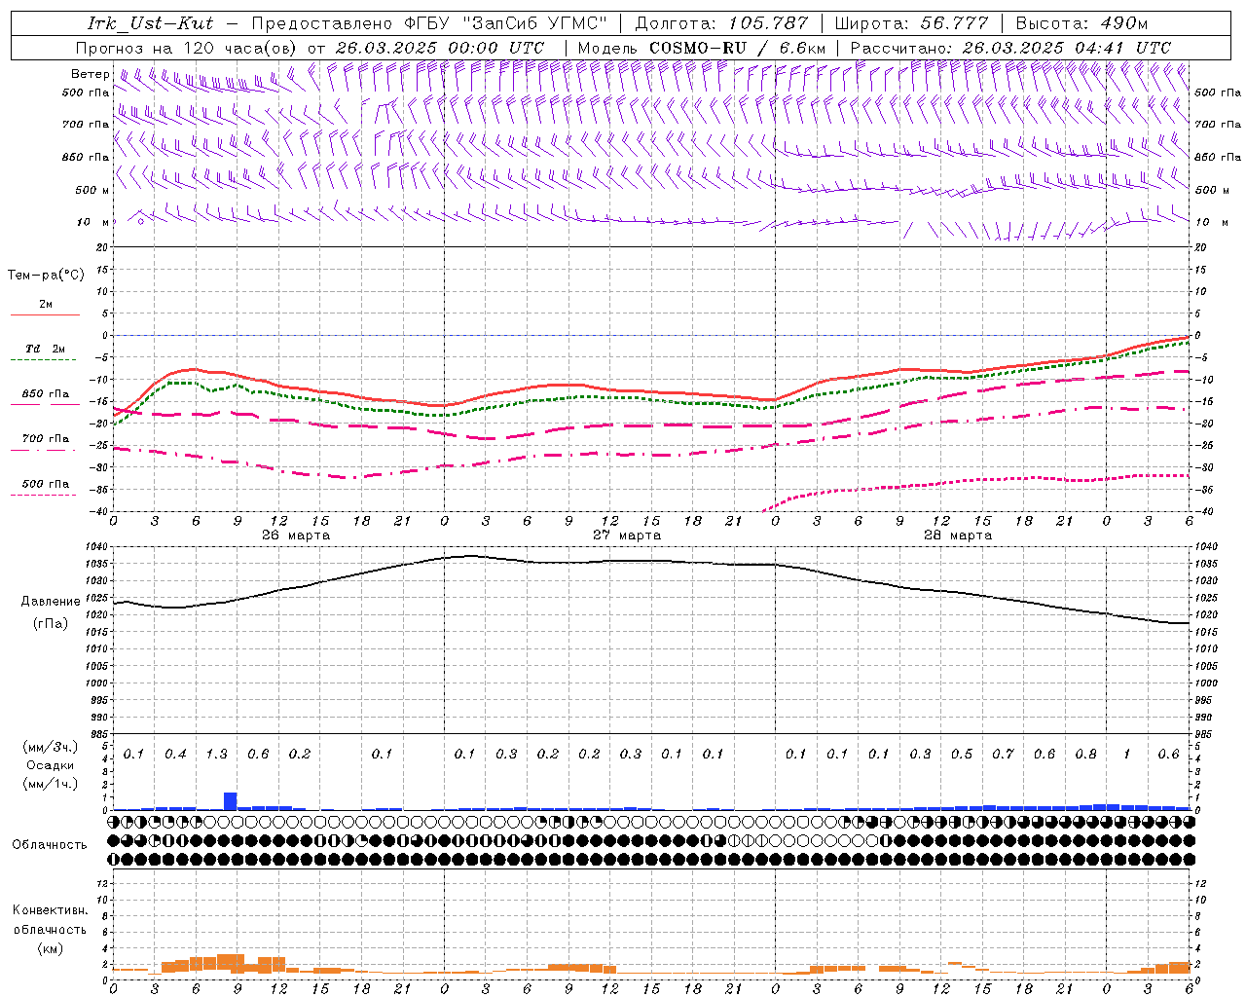Click the 27 марта date label
This screenshot has height=997, width=1246.
coord(627,535)
